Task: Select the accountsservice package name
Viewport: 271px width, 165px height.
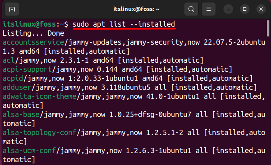Action: tap(31, 42)
